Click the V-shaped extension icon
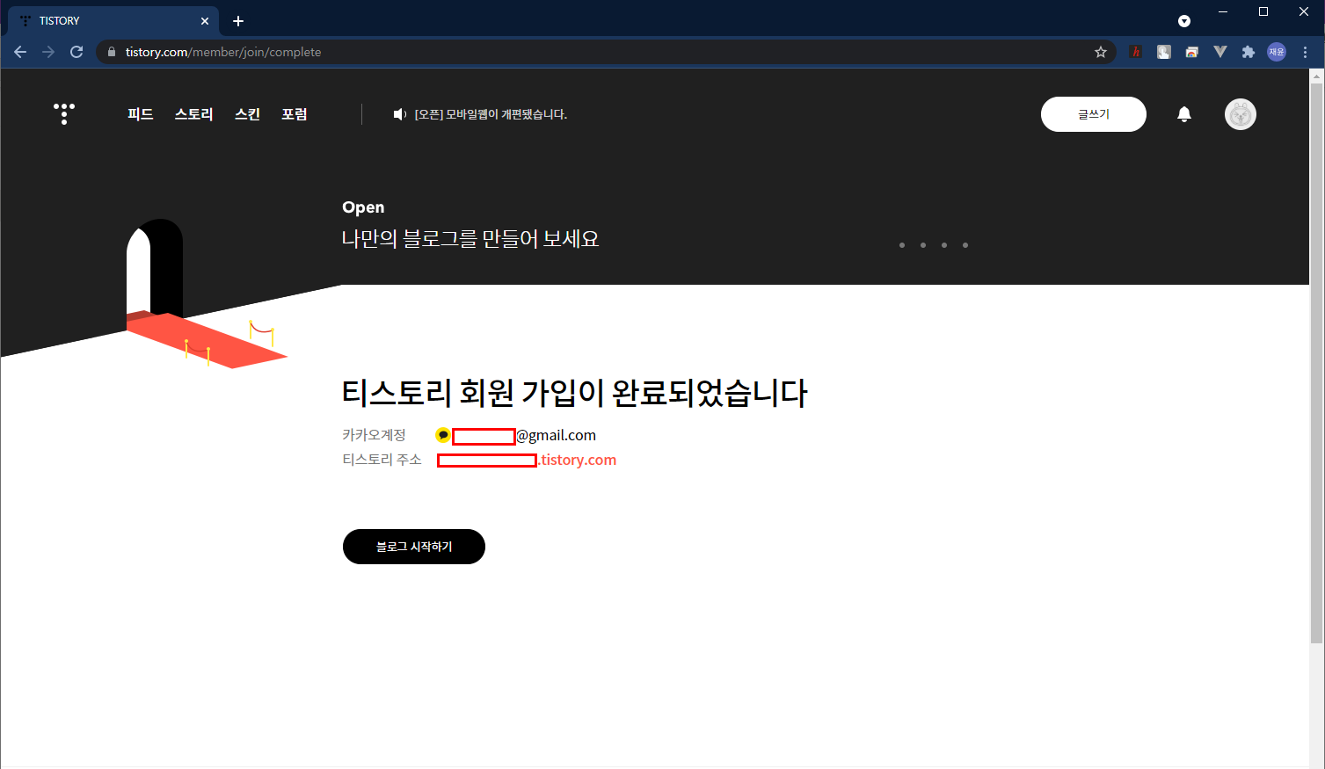Image resolution: width=1325 pixels, height=769 pixels. [x=1219, y=52]
